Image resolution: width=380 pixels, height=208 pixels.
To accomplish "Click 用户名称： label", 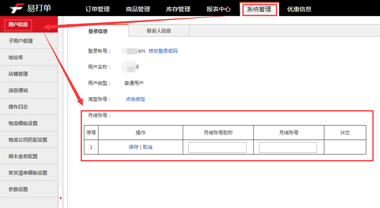I will click(99, 67).
